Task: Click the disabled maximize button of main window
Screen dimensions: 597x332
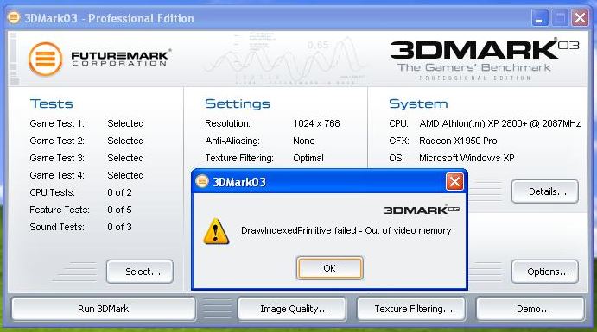Action: coord(560,18)
